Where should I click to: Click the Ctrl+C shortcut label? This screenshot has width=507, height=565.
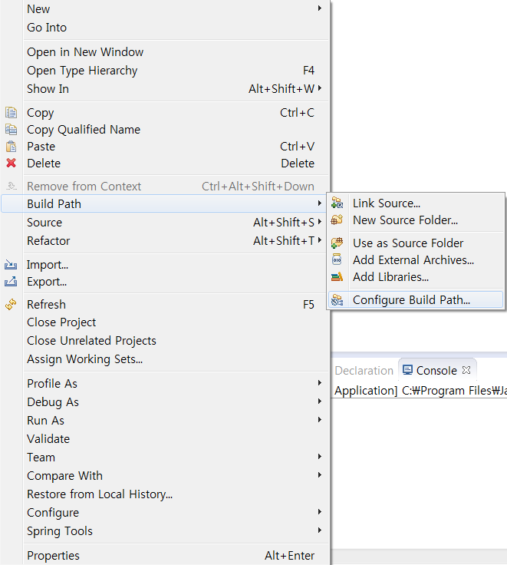297,113
